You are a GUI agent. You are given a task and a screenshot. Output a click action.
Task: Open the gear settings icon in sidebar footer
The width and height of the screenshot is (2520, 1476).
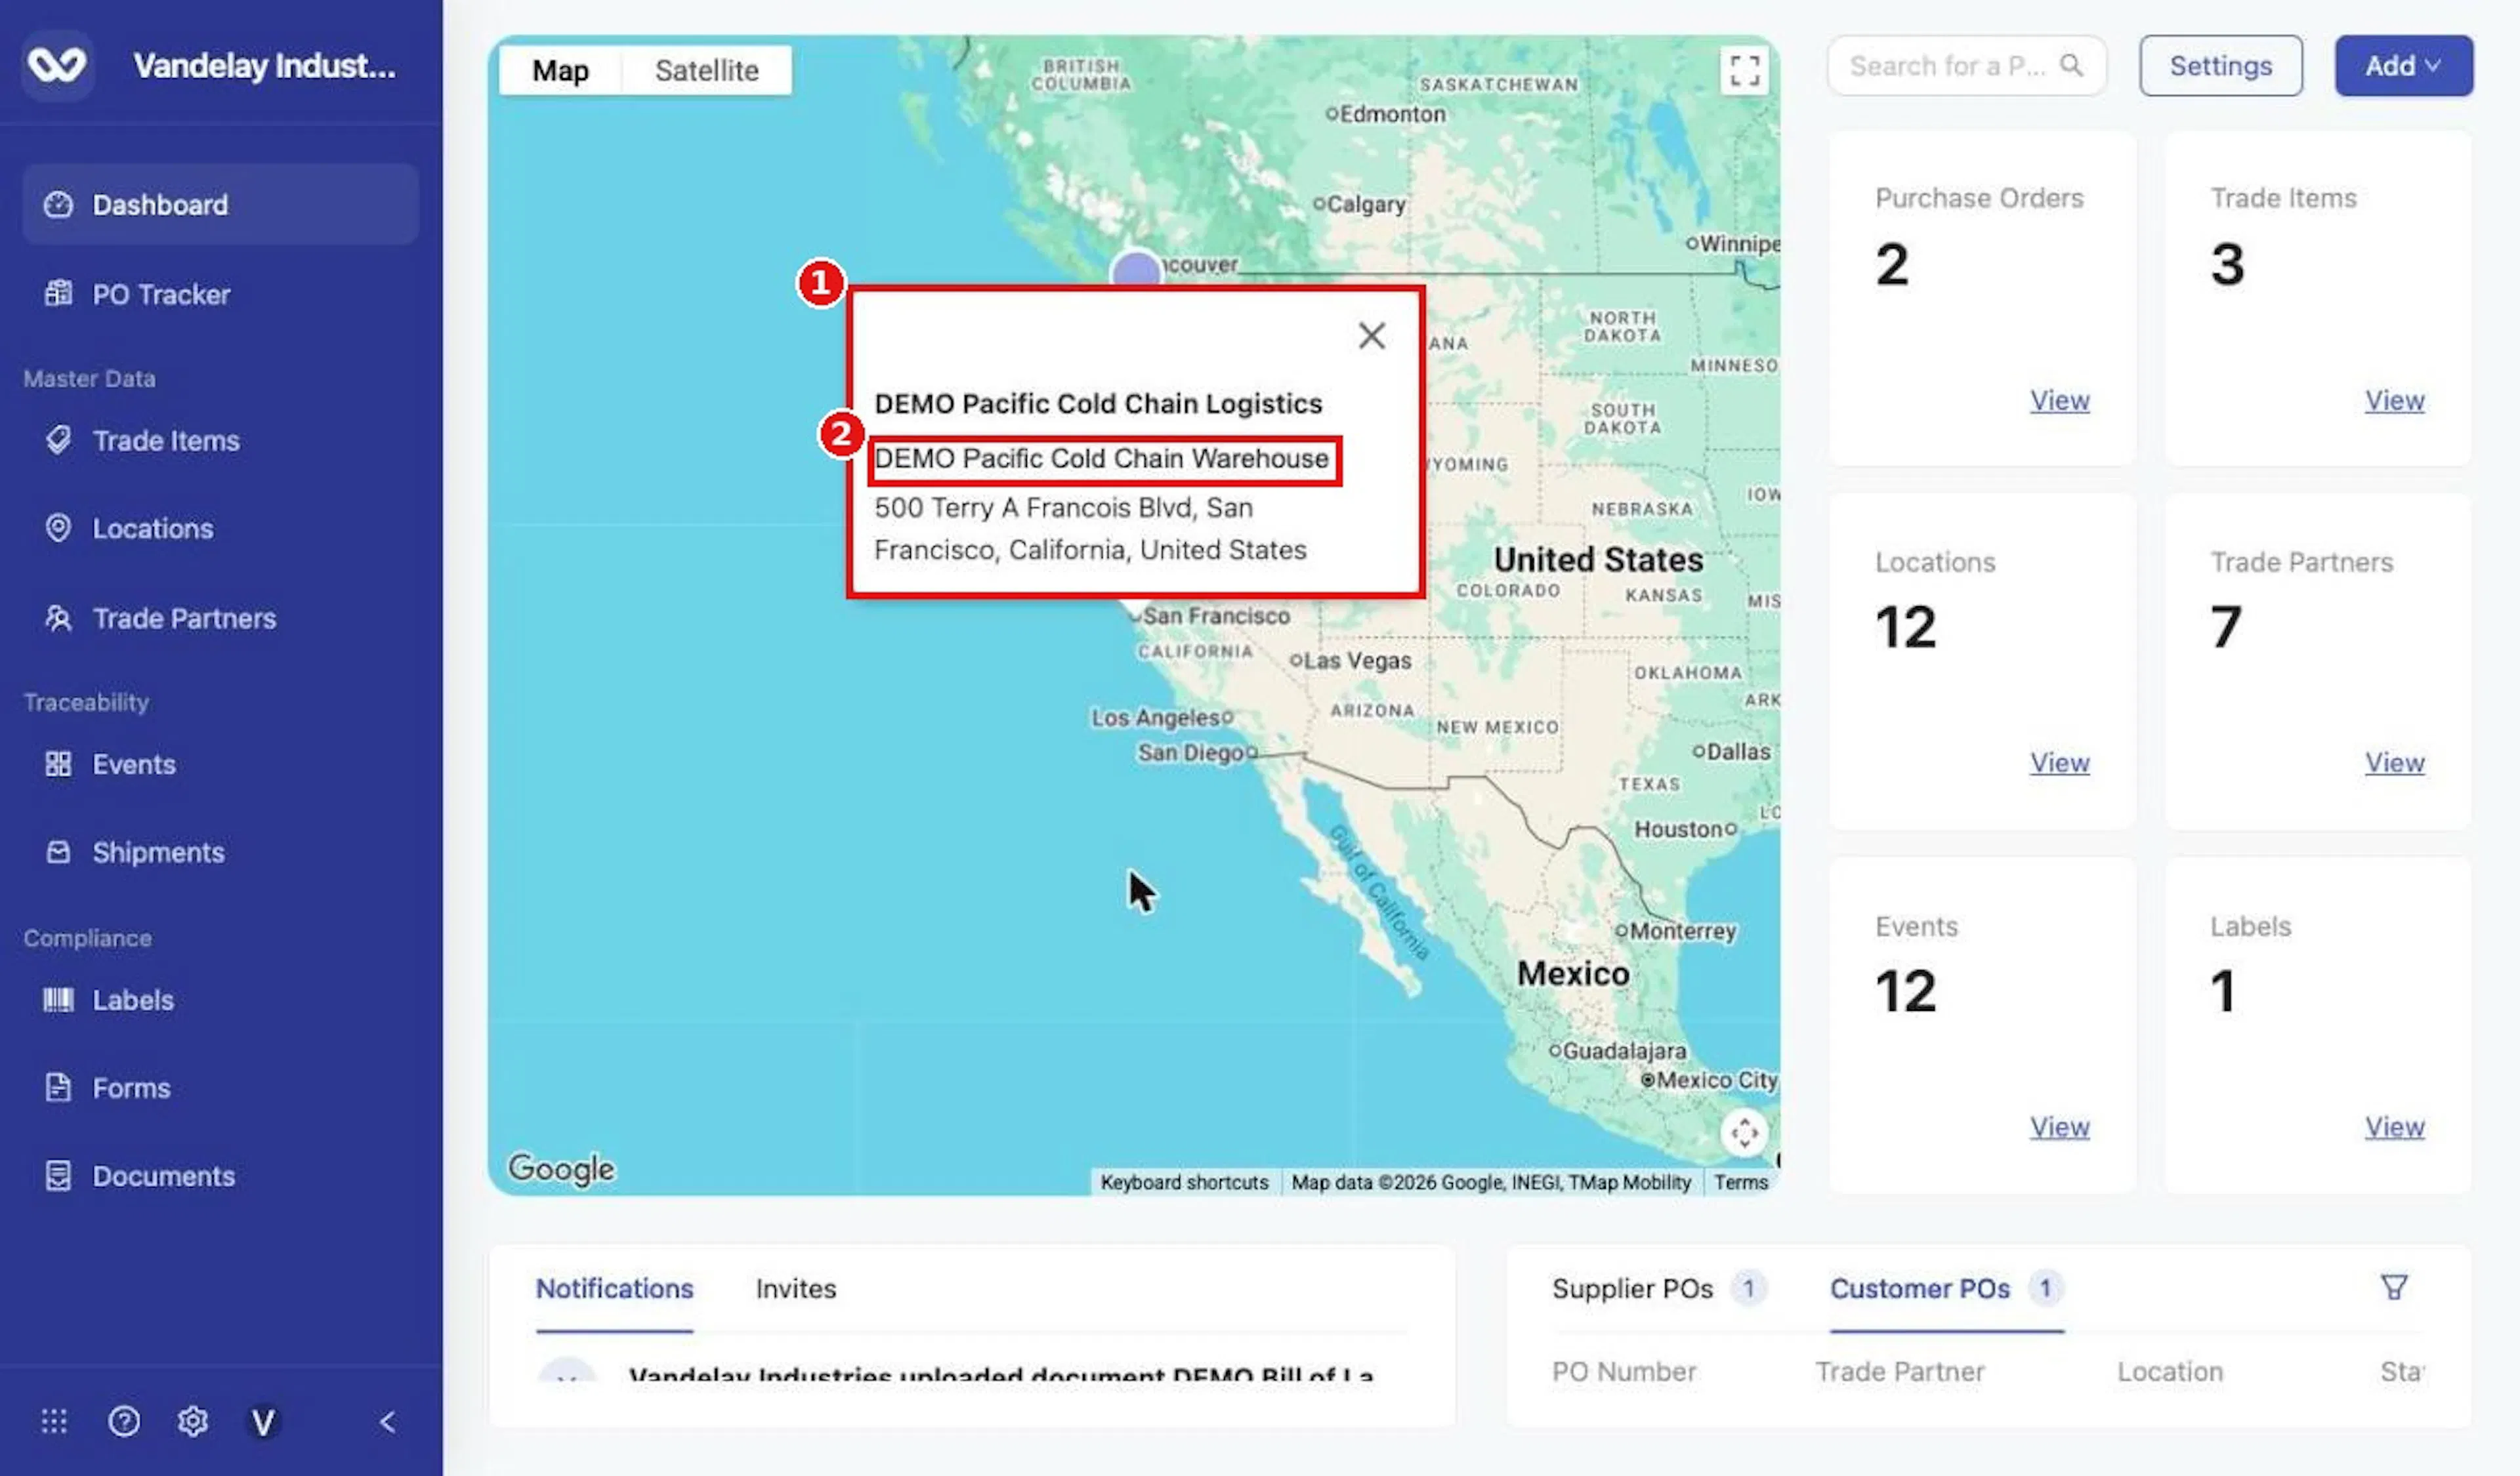[x=193, y=1421]
